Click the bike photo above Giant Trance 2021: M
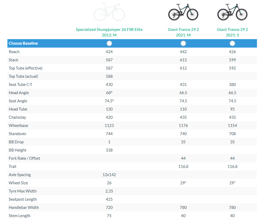This screenshot has height=220, width=262. (183, 12)
